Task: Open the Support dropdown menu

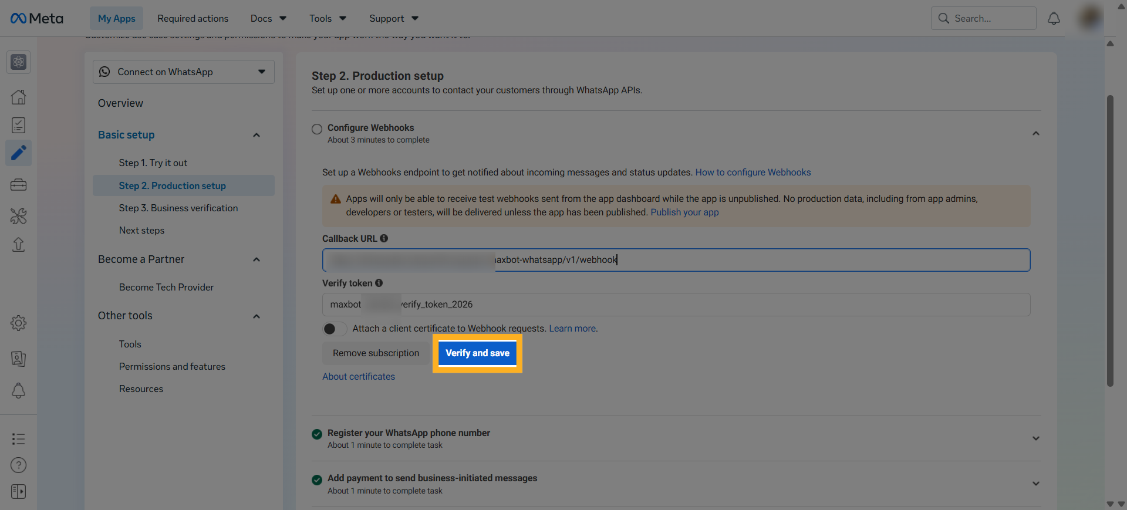Action: coord(394,18)
